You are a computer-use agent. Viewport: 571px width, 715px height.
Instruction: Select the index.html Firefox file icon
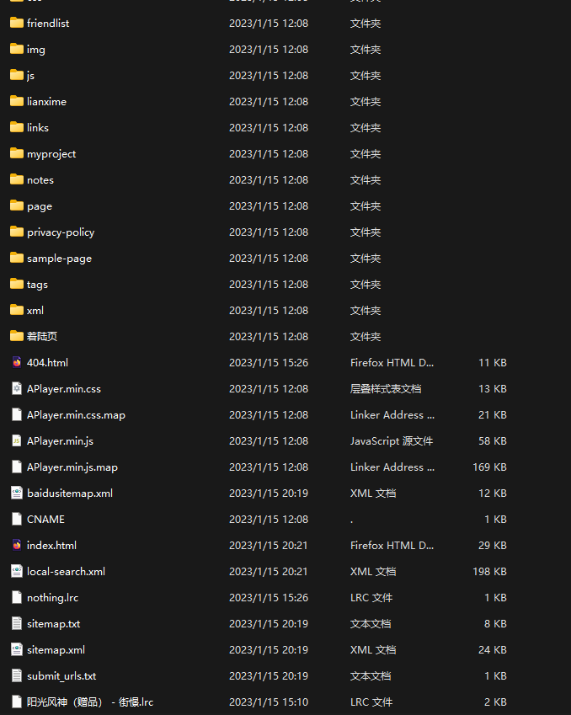pos(17,546)
